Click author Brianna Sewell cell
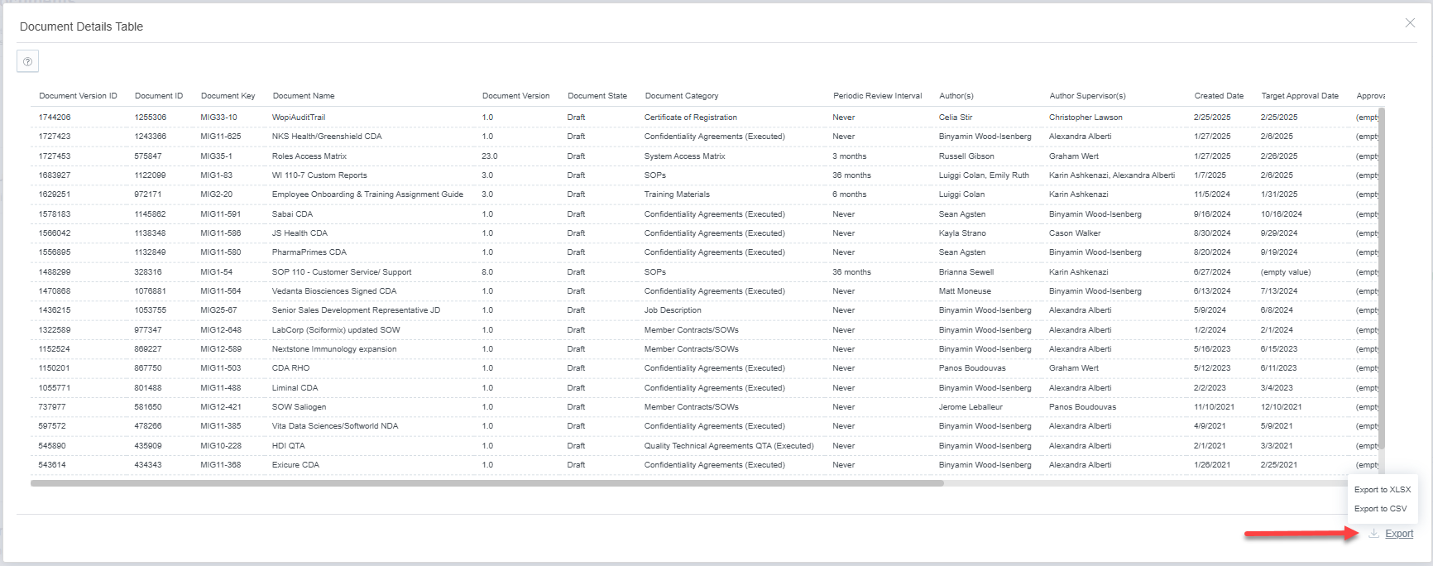1433x566 pixels. coord(966,272)
